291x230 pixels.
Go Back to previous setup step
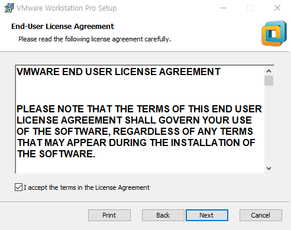[163, 215]
